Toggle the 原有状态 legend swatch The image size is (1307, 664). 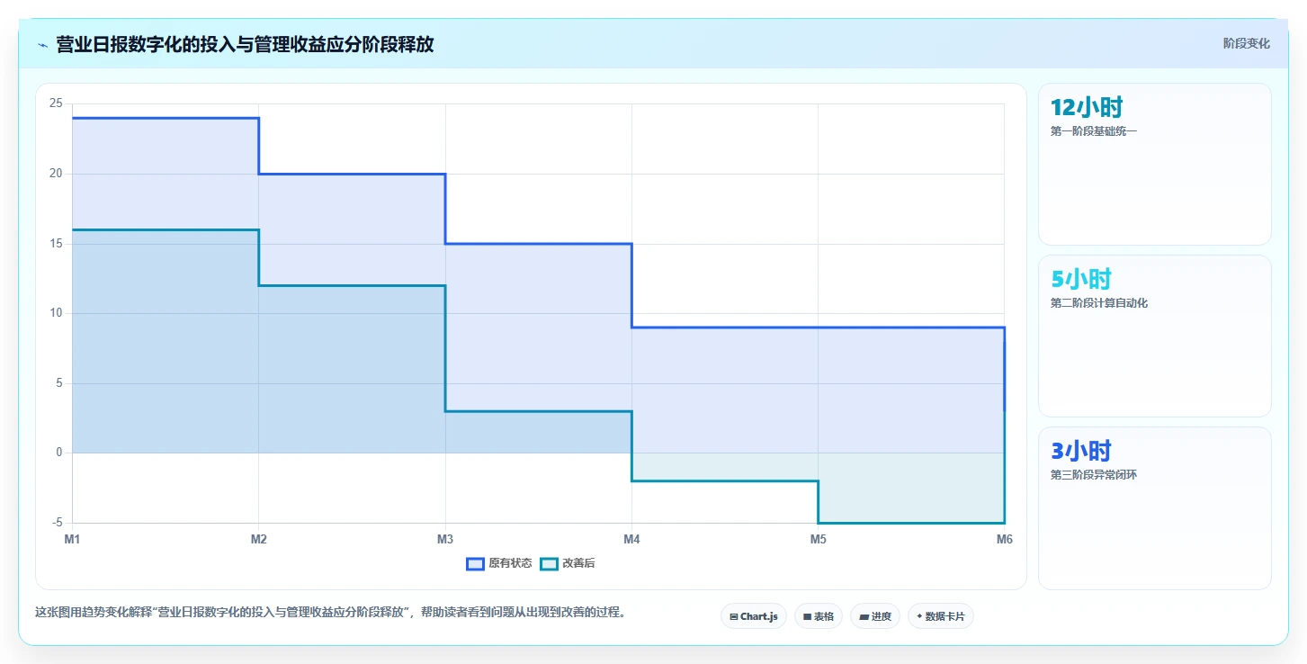(475, 564)
